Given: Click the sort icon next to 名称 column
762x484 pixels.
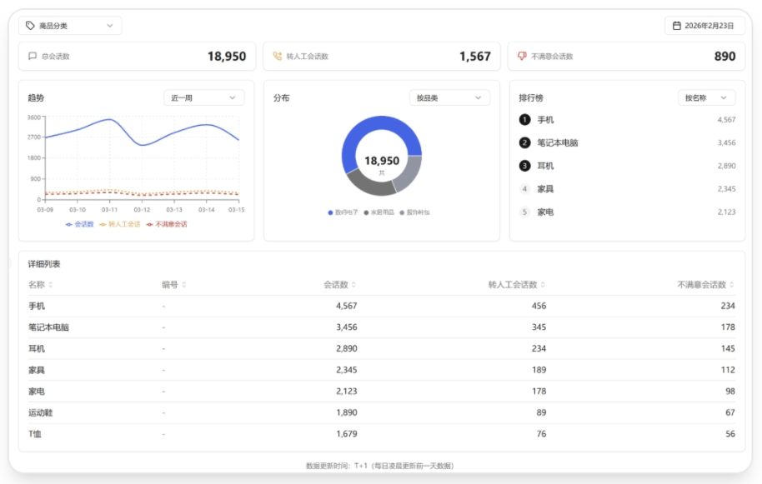Looking at the screenshot, I should [x=51, y=285].
